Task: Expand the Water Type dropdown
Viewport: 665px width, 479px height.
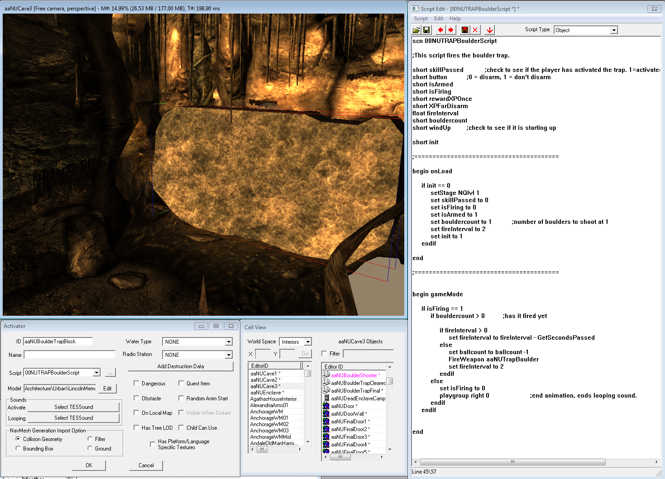Action: [229, 342]
